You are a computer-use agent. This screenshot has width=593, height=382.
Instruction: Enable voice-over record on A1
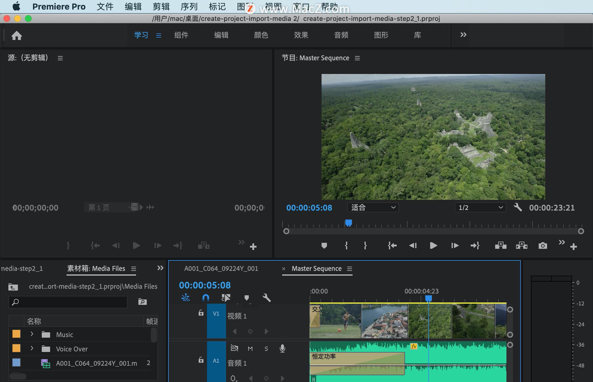point(282,349)
